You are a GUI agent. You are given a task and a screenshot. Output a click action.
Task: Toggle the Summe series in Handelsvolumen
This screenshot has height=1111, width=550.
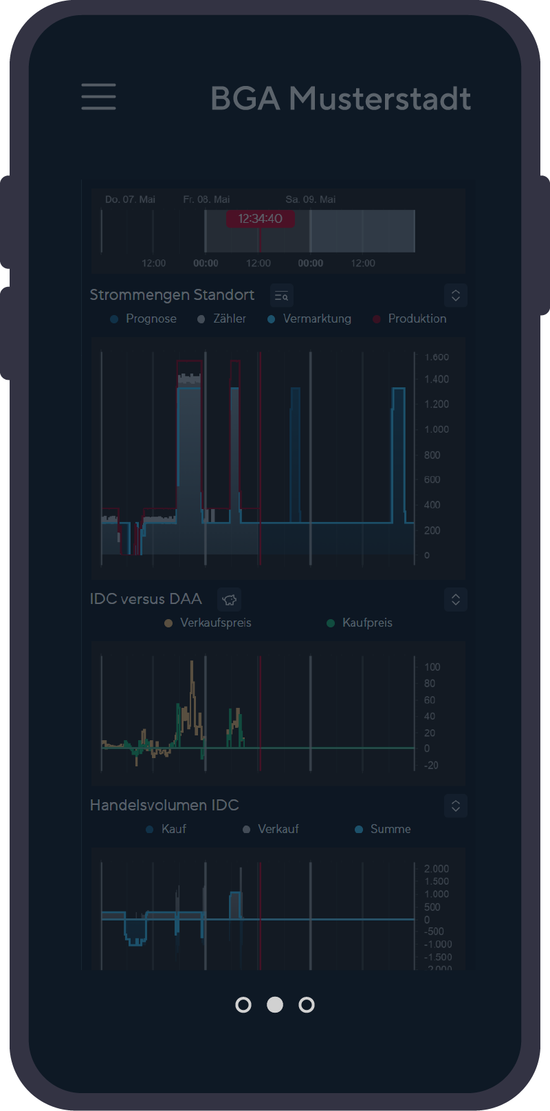click(383, 830)
